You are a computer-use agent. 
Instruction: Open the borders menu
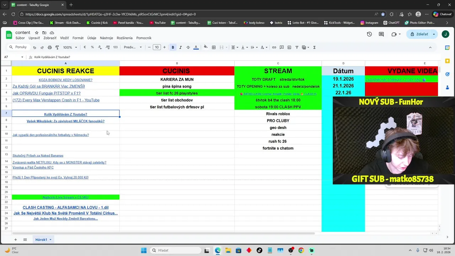(x=214, y=47)
